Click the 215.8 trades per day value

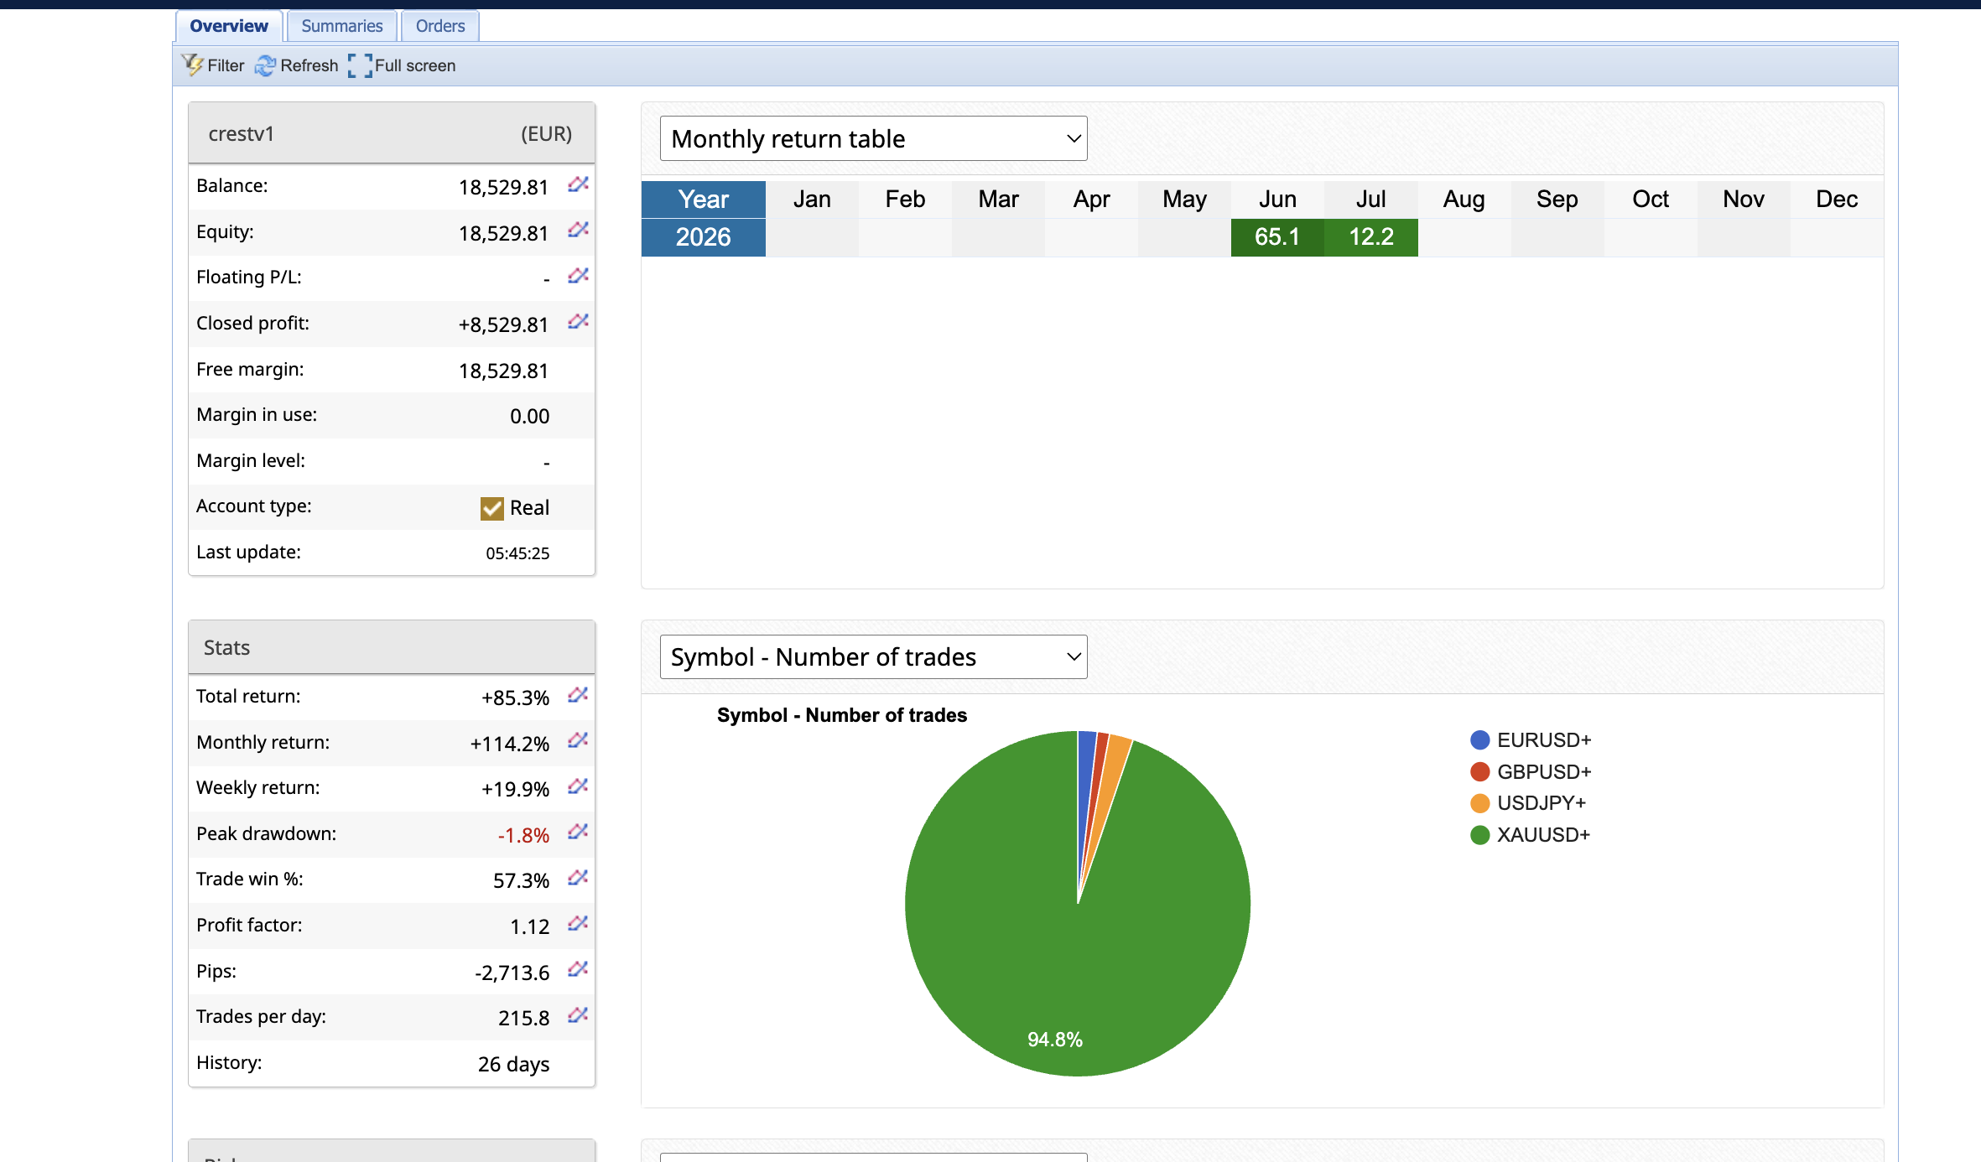click(x=523, y=1018)
